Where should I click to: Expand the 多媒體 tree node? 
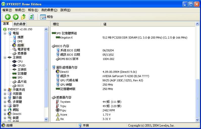5,102
